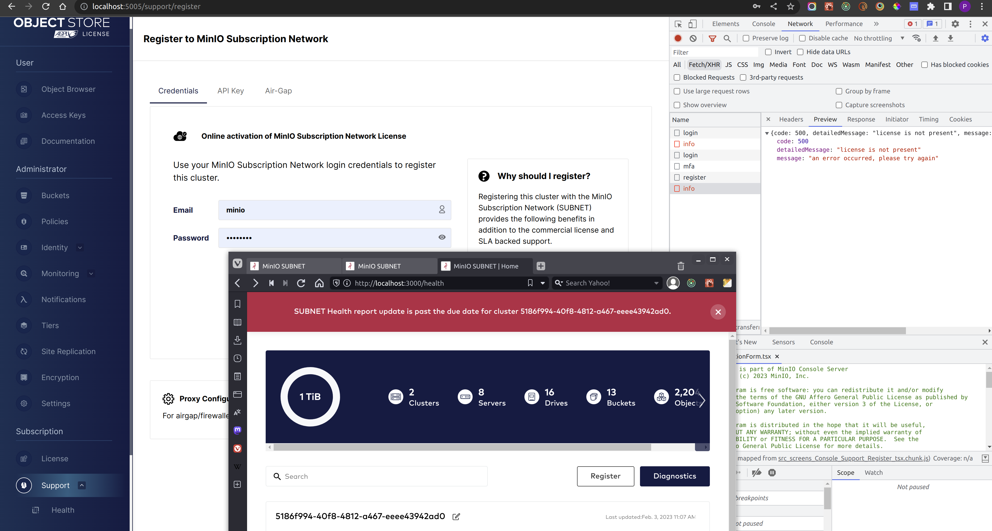Open No throttling dropdown

click(879, 38)
